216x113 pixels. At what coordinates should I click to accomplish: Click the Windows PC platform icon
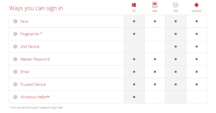tap(134, 5)
